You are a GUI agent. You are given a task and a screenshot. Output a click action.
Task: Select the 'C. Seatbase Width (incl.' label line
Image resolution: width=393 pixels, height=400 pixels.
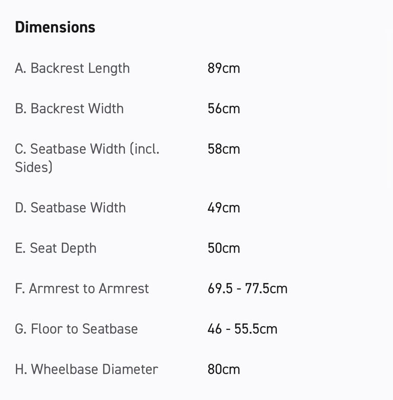pyautogui.click(x=87, y=149)
